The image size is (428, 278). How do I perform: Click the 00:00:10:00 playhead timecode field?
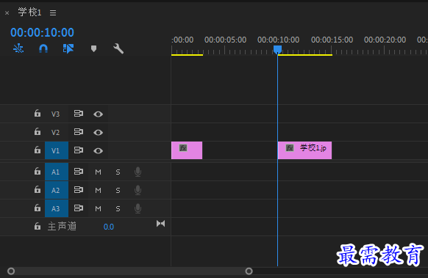[43, 33]
